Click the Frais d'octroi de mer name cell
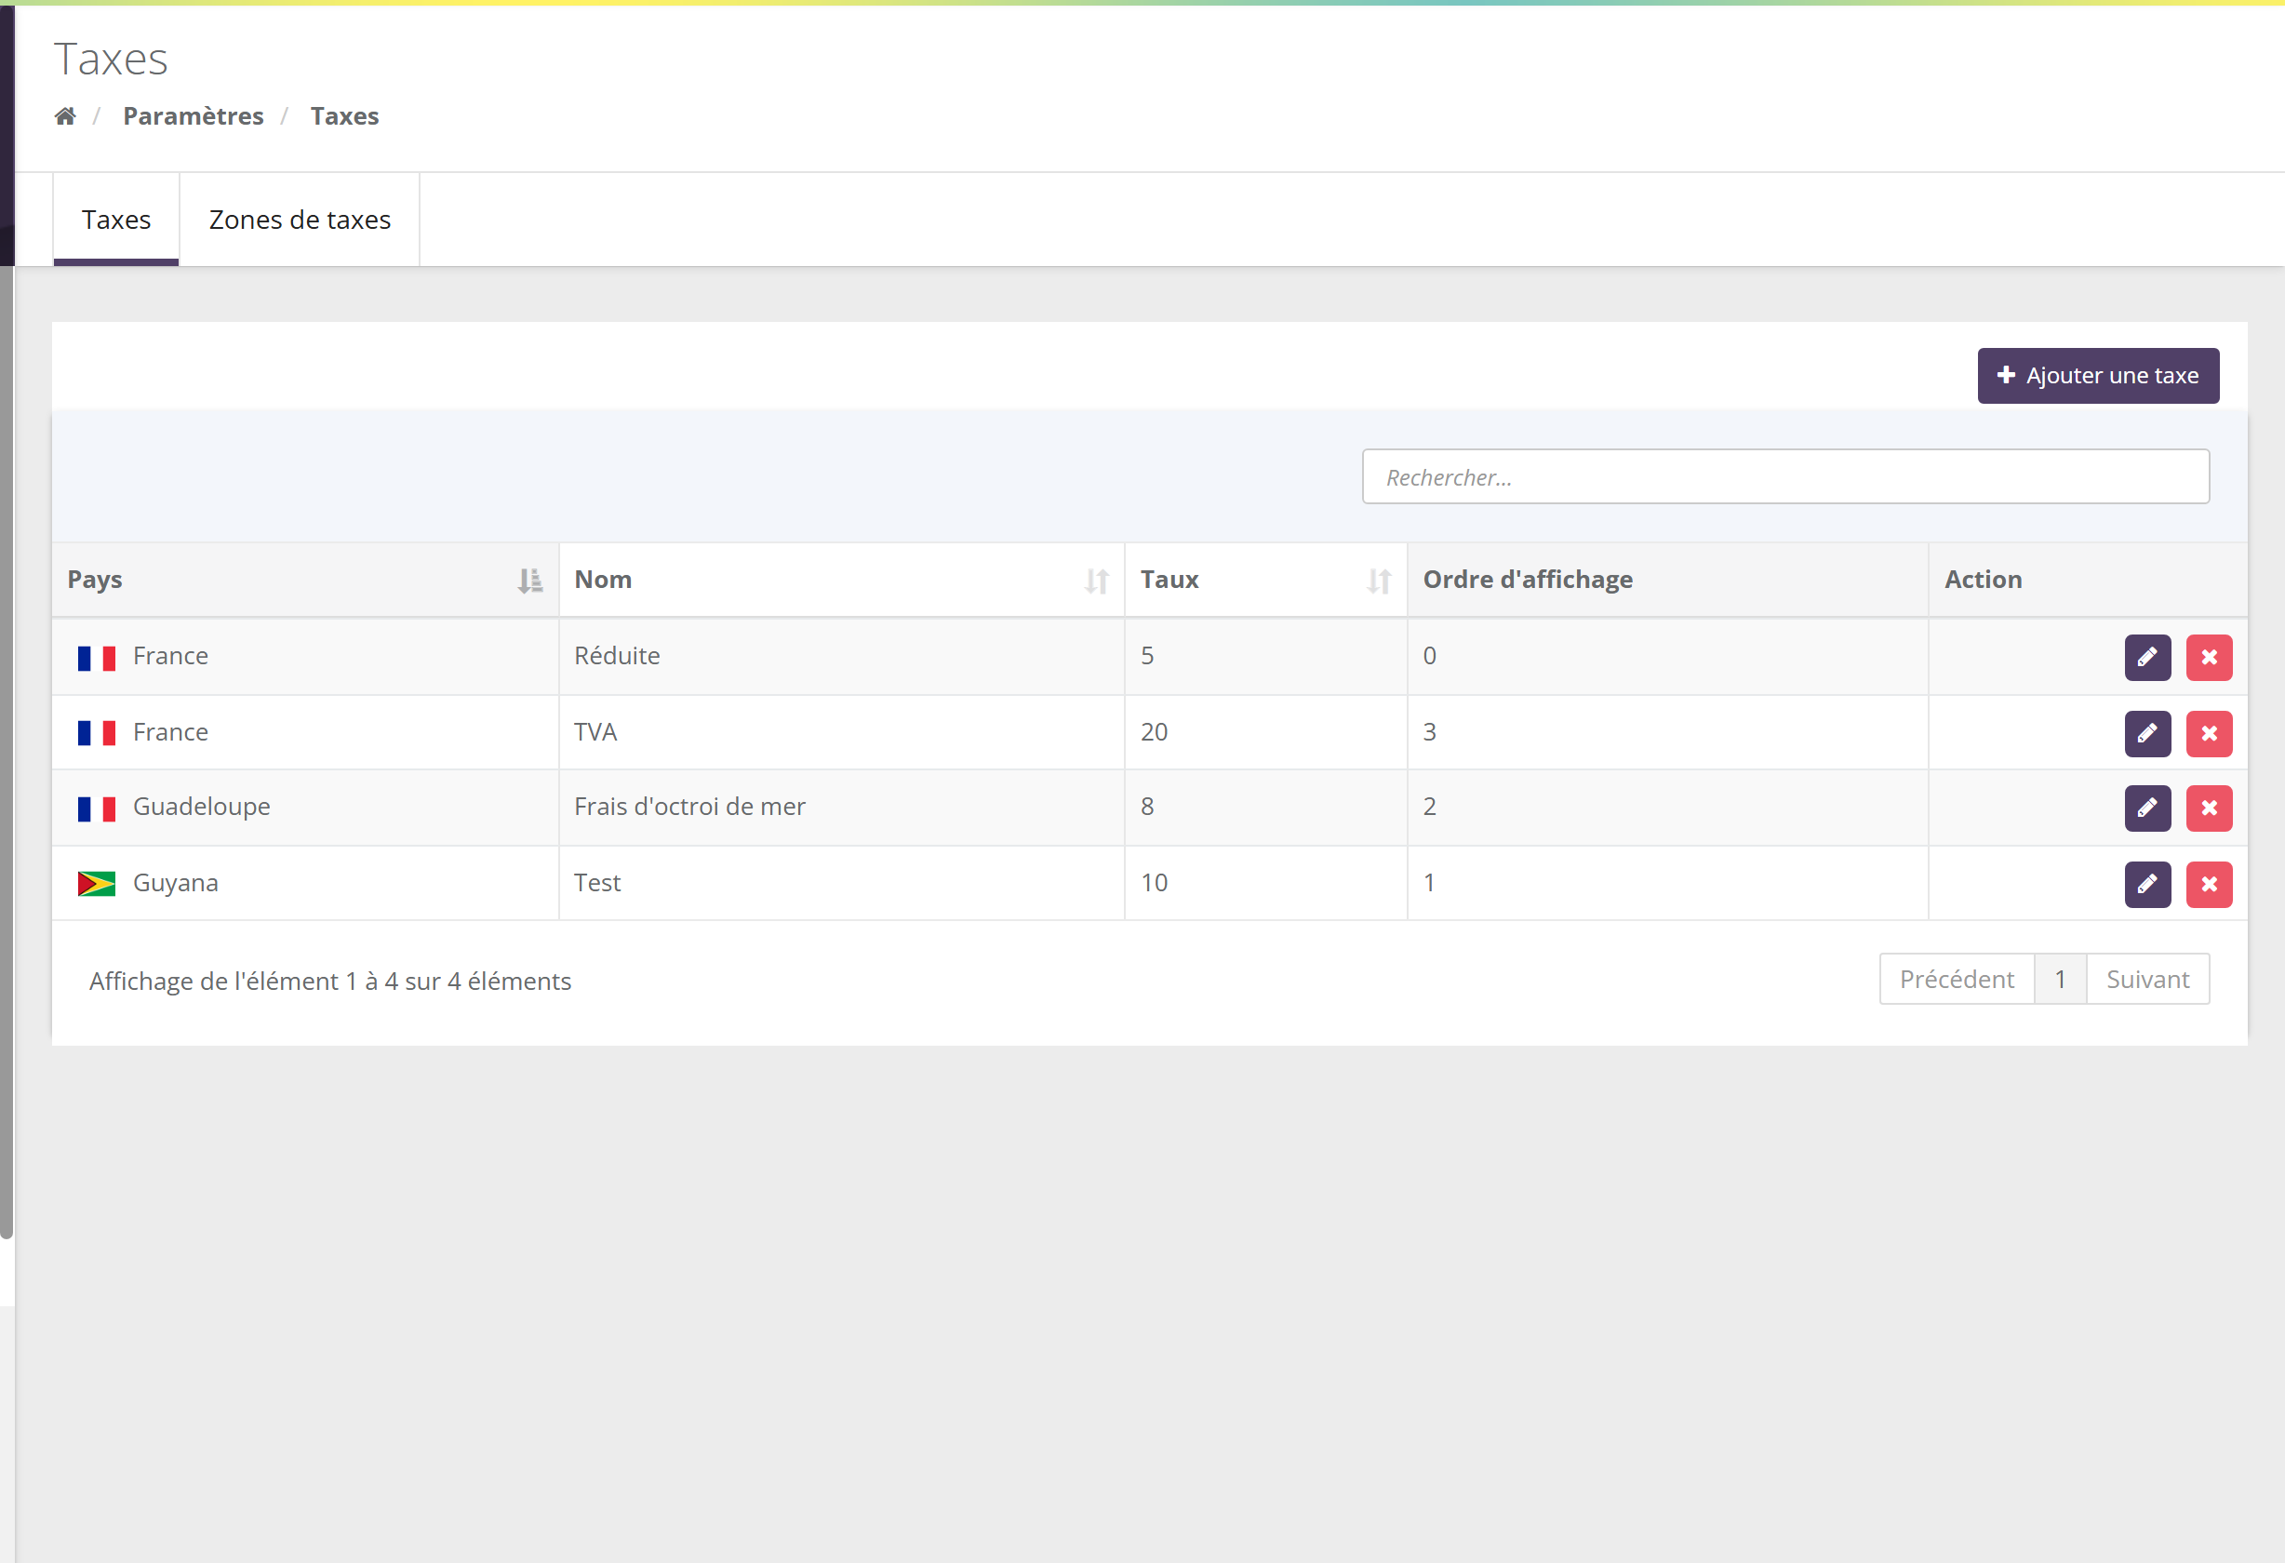The height and width of the screenshot is (1563, 2285). click(x=842, y=807)
